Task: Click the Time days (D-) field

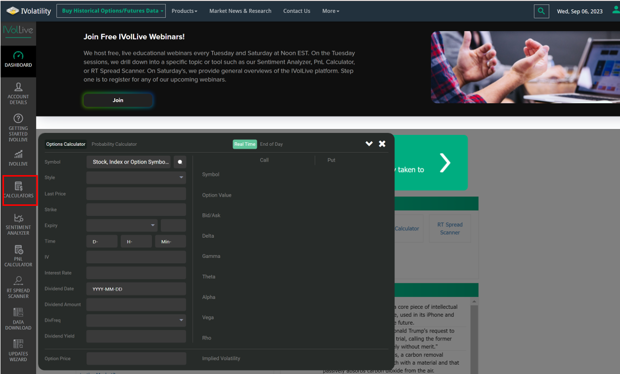Action: [102, 241]
